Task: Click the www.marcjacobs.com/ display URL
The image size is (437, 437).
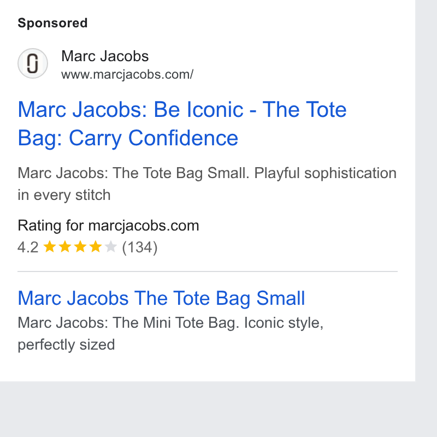Action: tap(127, 75)
